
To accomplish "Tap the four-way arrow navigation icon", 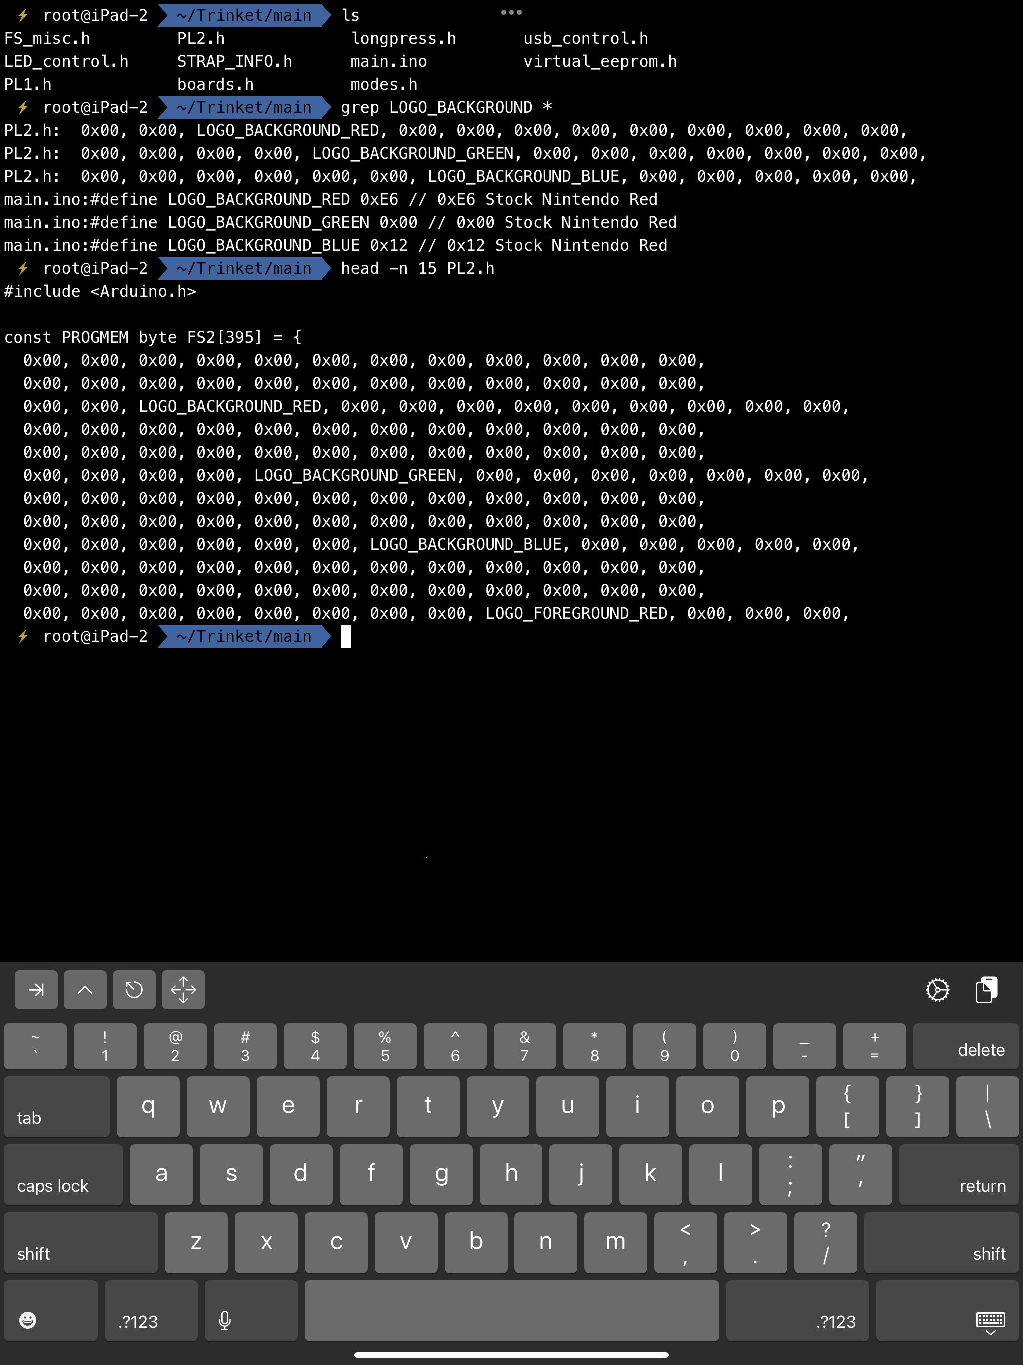I will pos(183,990).
